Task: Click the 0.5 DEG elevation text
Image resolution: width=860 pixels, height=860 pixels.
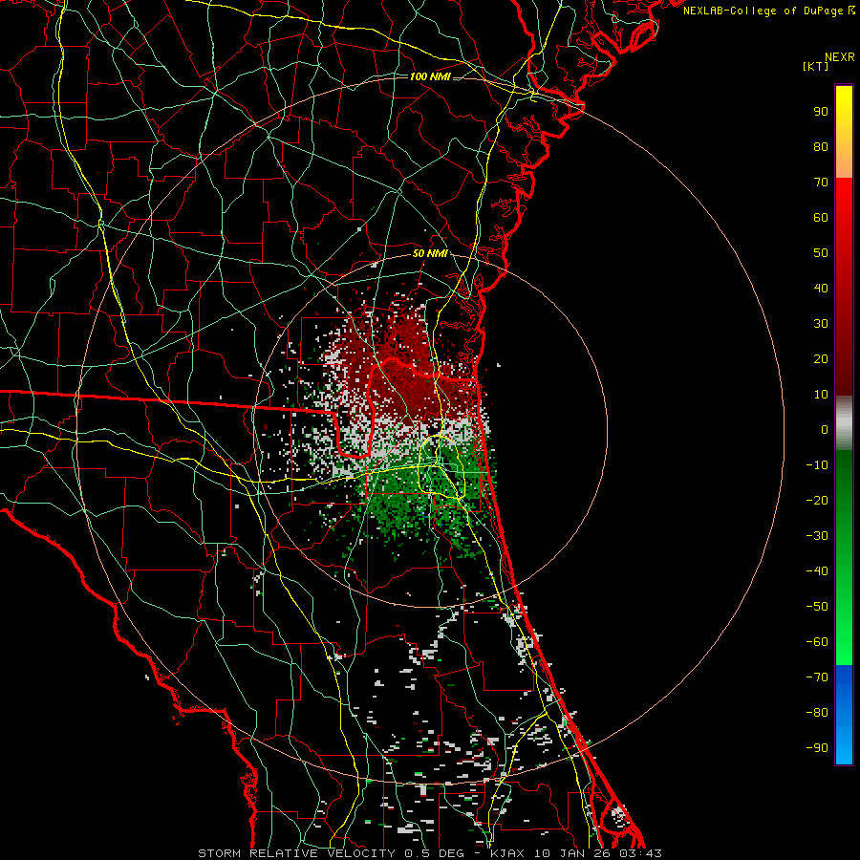Action: point(433,853)
